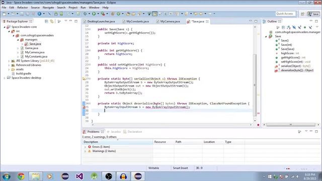Screen dimensions: 322x181
Task: Expand Warnings (2 items) in Problems
Action: [85, 151]
